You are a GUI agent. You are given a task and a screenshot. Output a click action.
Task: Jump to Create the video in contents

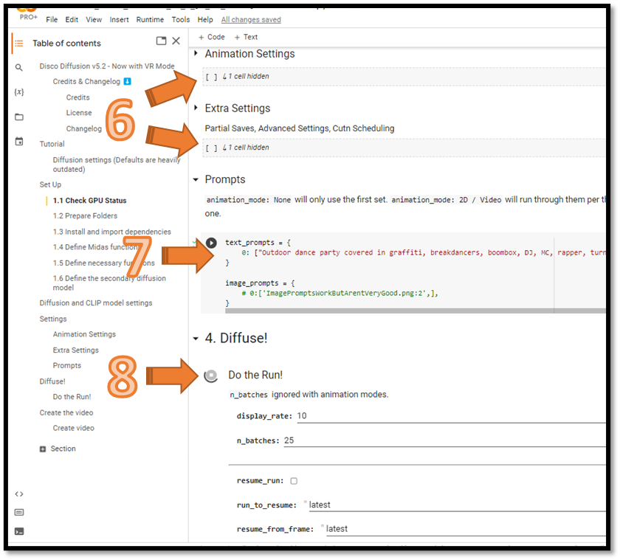pos(66,413)
